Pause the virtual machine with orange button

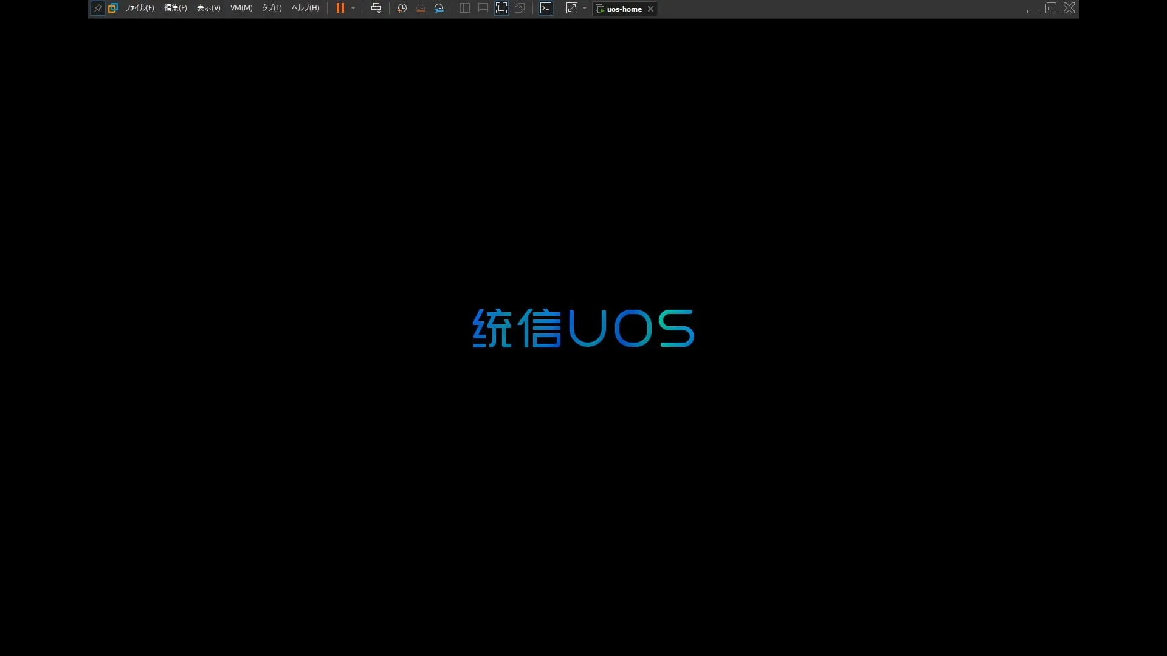coord(340,9)
